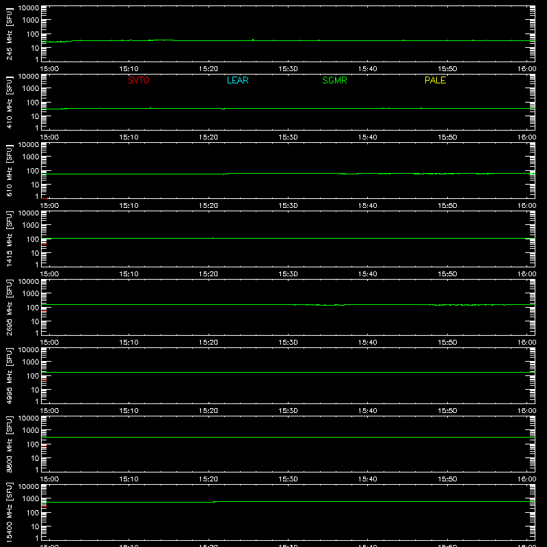547x547 pixels.
Task: Click the 10000 y-axis value on 245 MHz plot
Action: tap(29, 8)
